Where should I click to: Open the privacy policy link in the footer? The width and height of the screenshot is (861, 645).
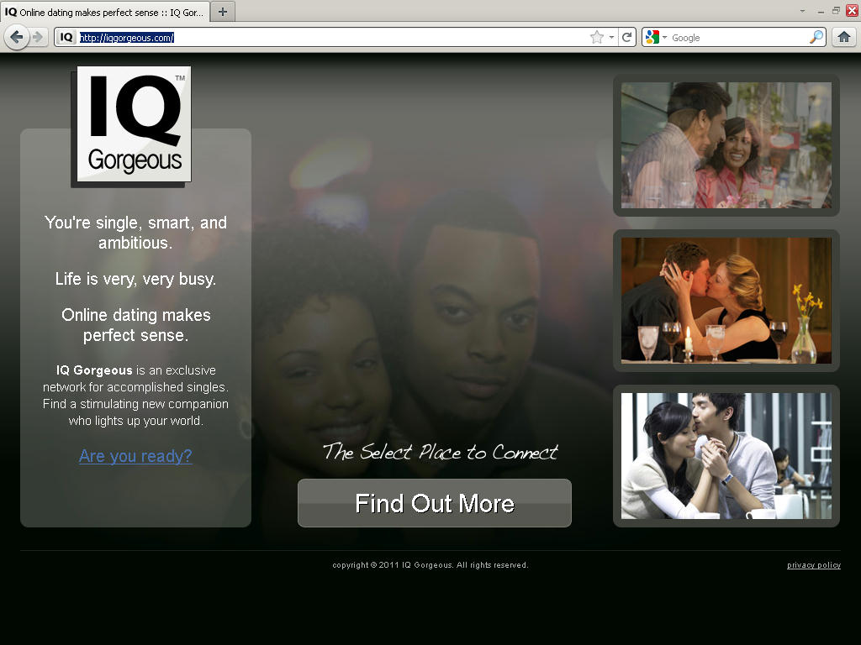click(813, 565)
